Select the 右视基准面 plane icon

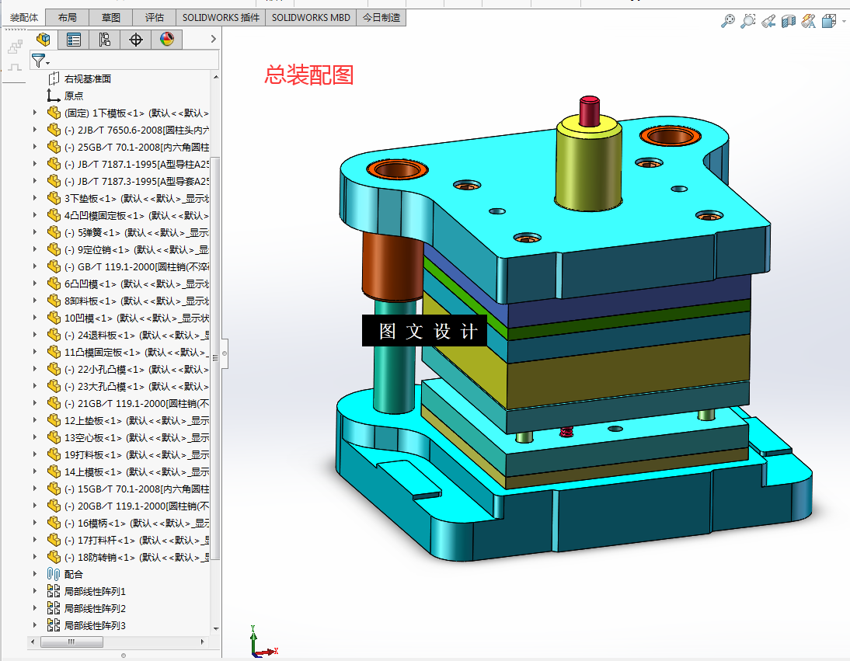pyautogui.click(x=54, y=78)
